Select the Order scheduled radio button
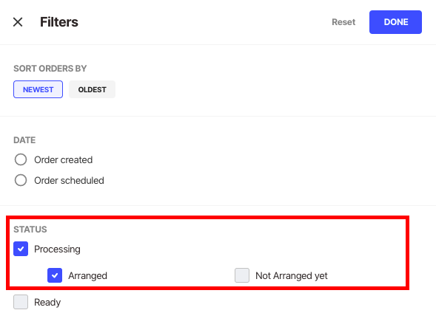Viewport: 436px width, 327px height. pyautogui.click(x=21, y=180)
